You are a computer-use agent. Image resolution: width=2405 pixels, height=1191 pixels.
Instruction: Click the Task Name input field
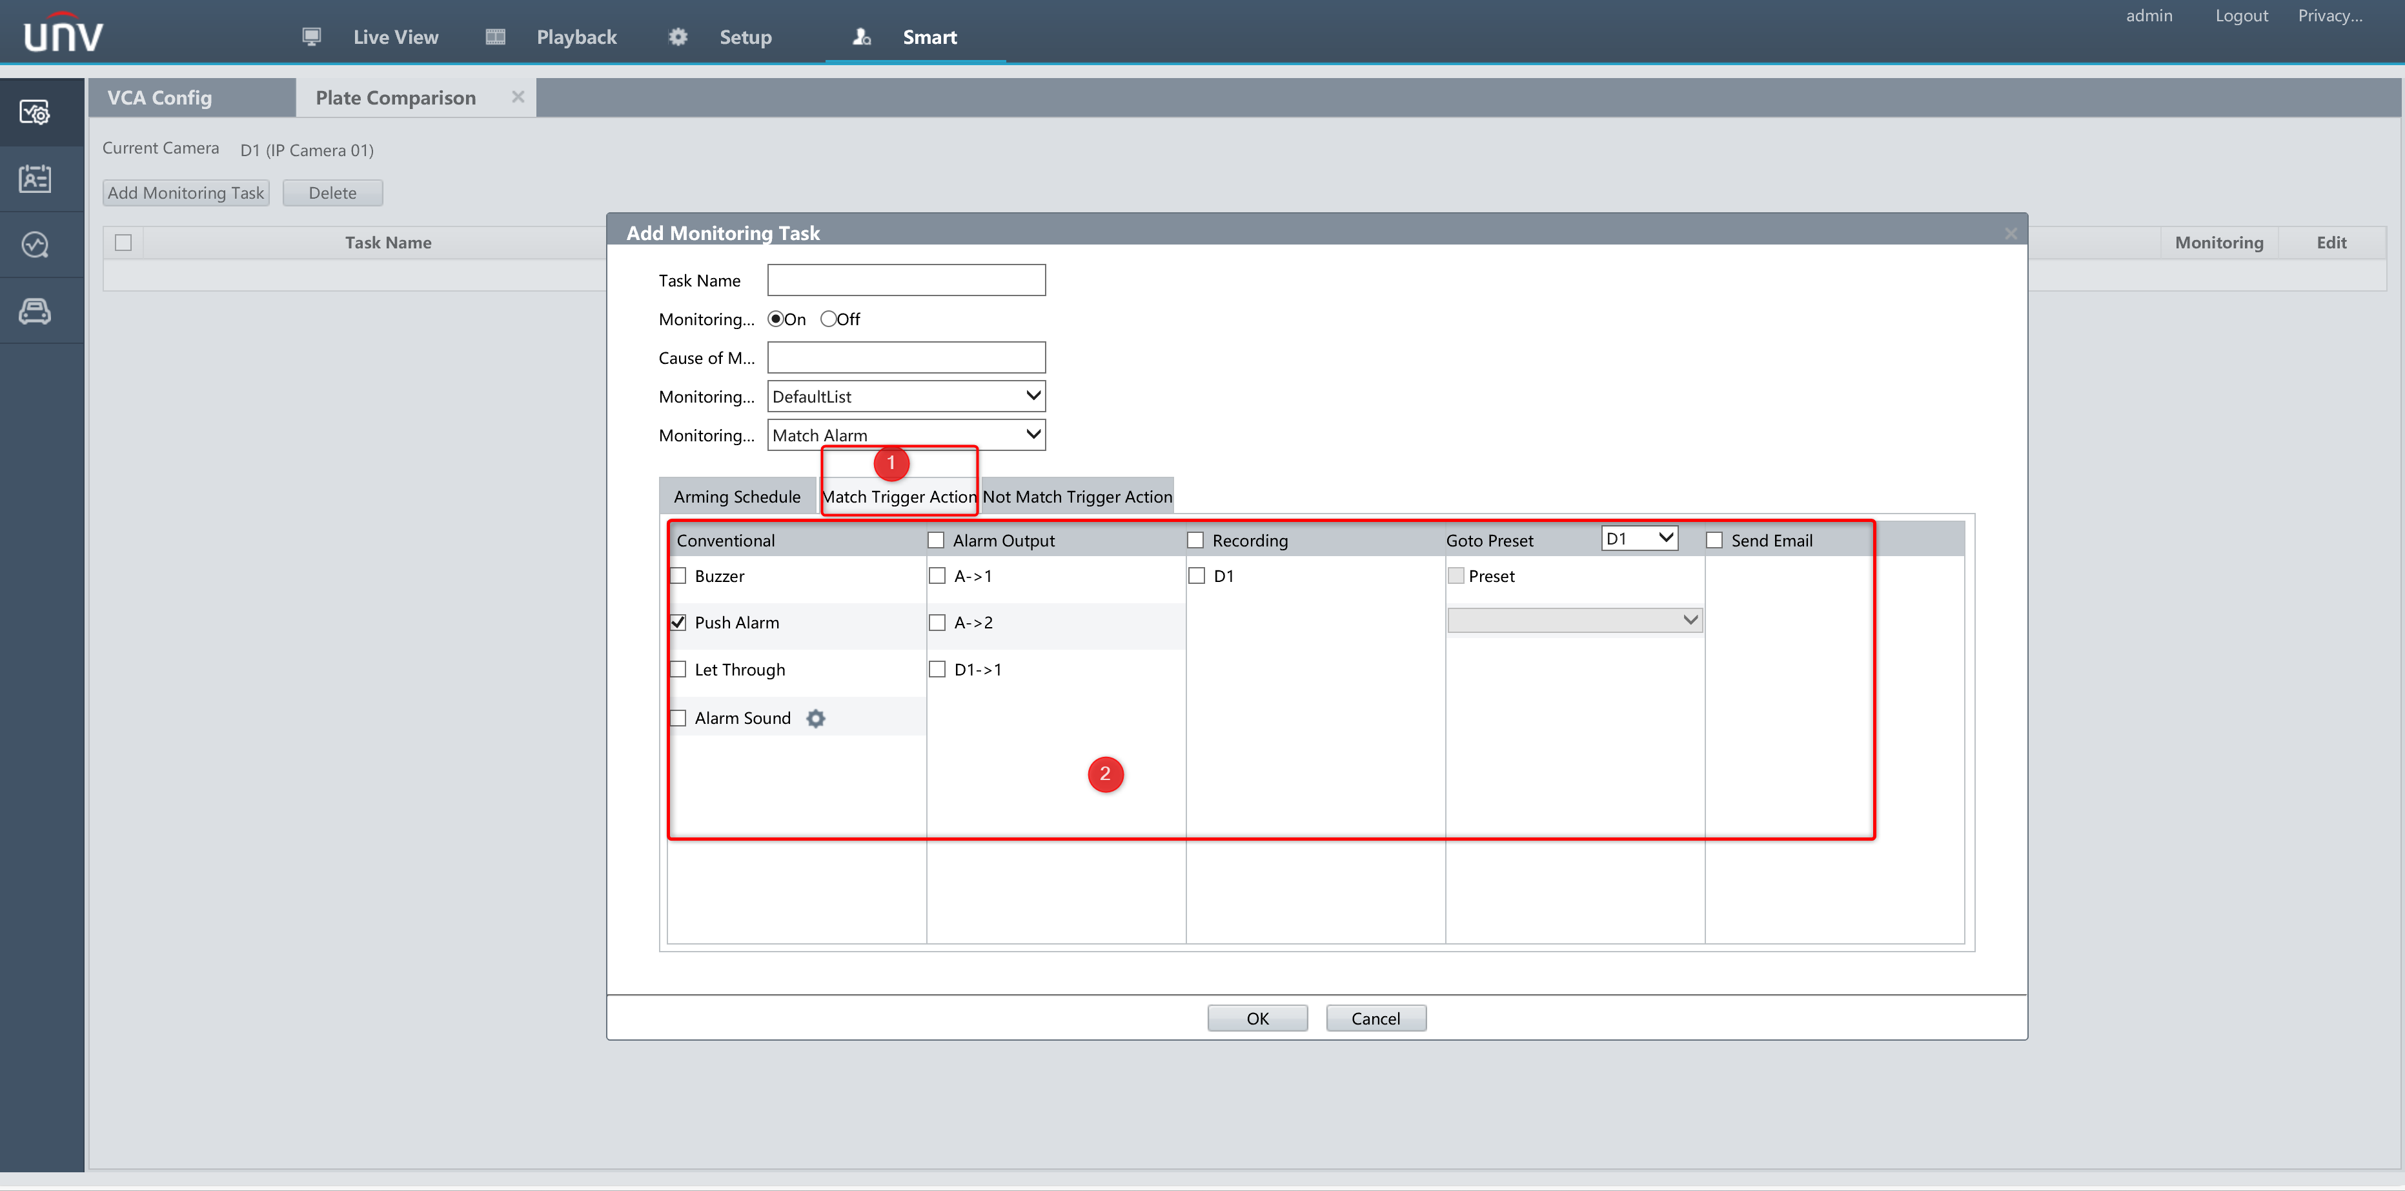click(906, 280)
